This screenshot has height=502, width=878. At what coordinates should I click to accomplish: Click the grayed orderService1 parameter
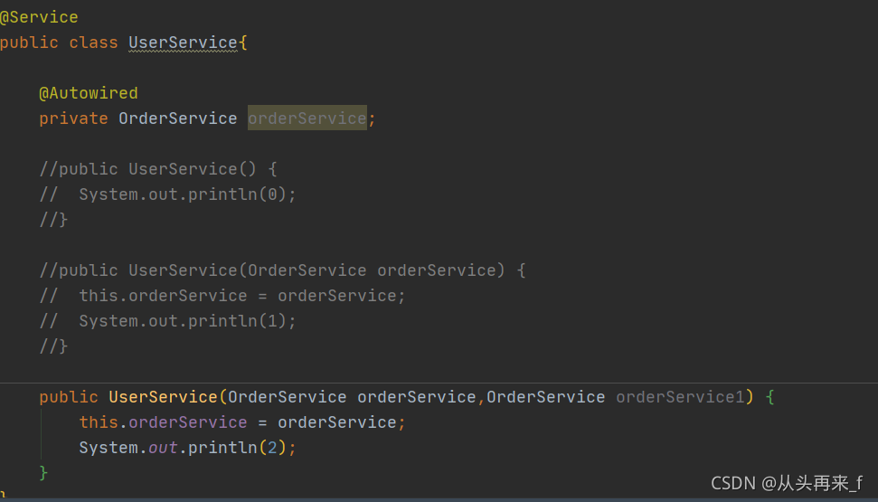pyautogui.click(x=680, y=397)
